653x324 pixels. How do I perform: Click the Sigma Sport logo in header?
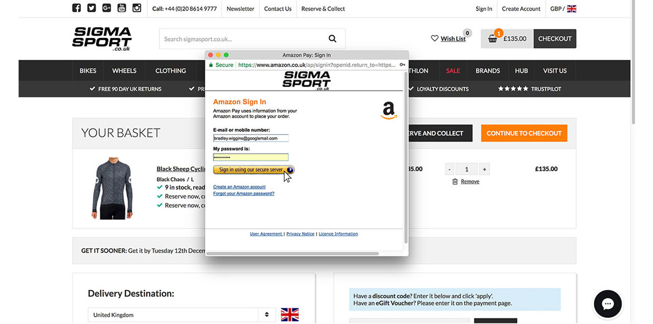(x=102, y=38)
